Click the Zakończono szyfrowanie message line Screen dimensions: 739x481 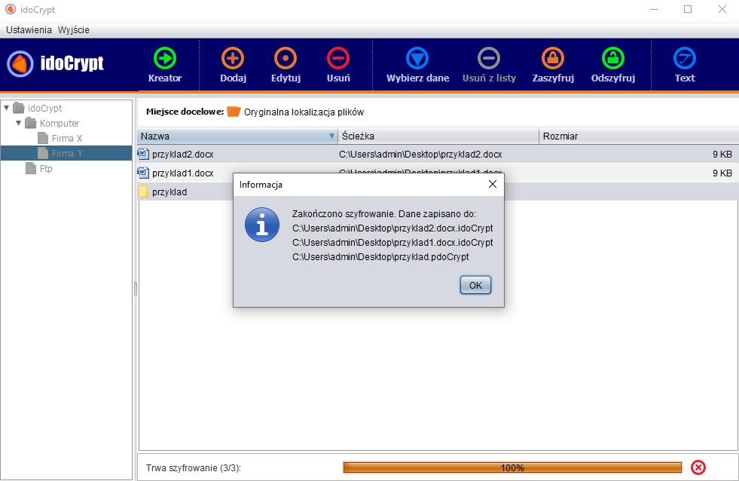click(x=384, y=213)
